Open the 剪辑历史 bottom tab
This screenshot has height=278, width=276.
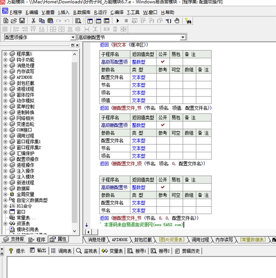[x=187, y=251]
